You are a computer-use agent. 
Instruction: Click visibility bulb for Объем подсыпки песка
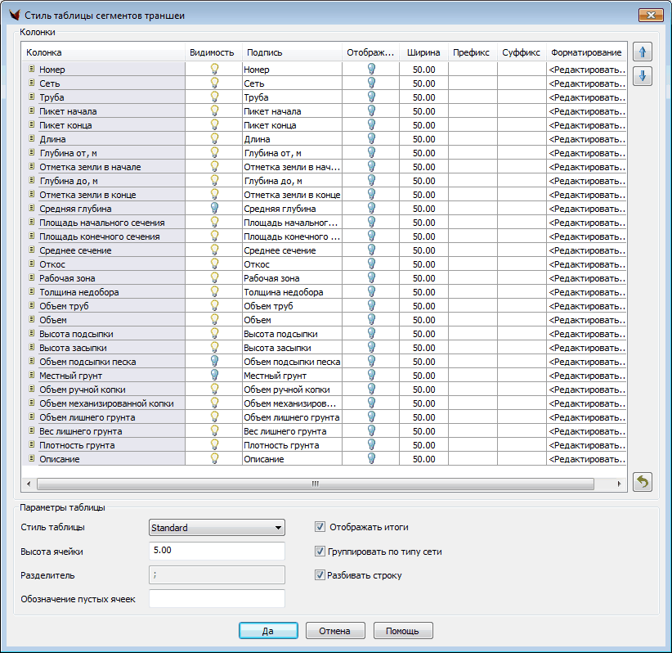(x=214, y=362)
